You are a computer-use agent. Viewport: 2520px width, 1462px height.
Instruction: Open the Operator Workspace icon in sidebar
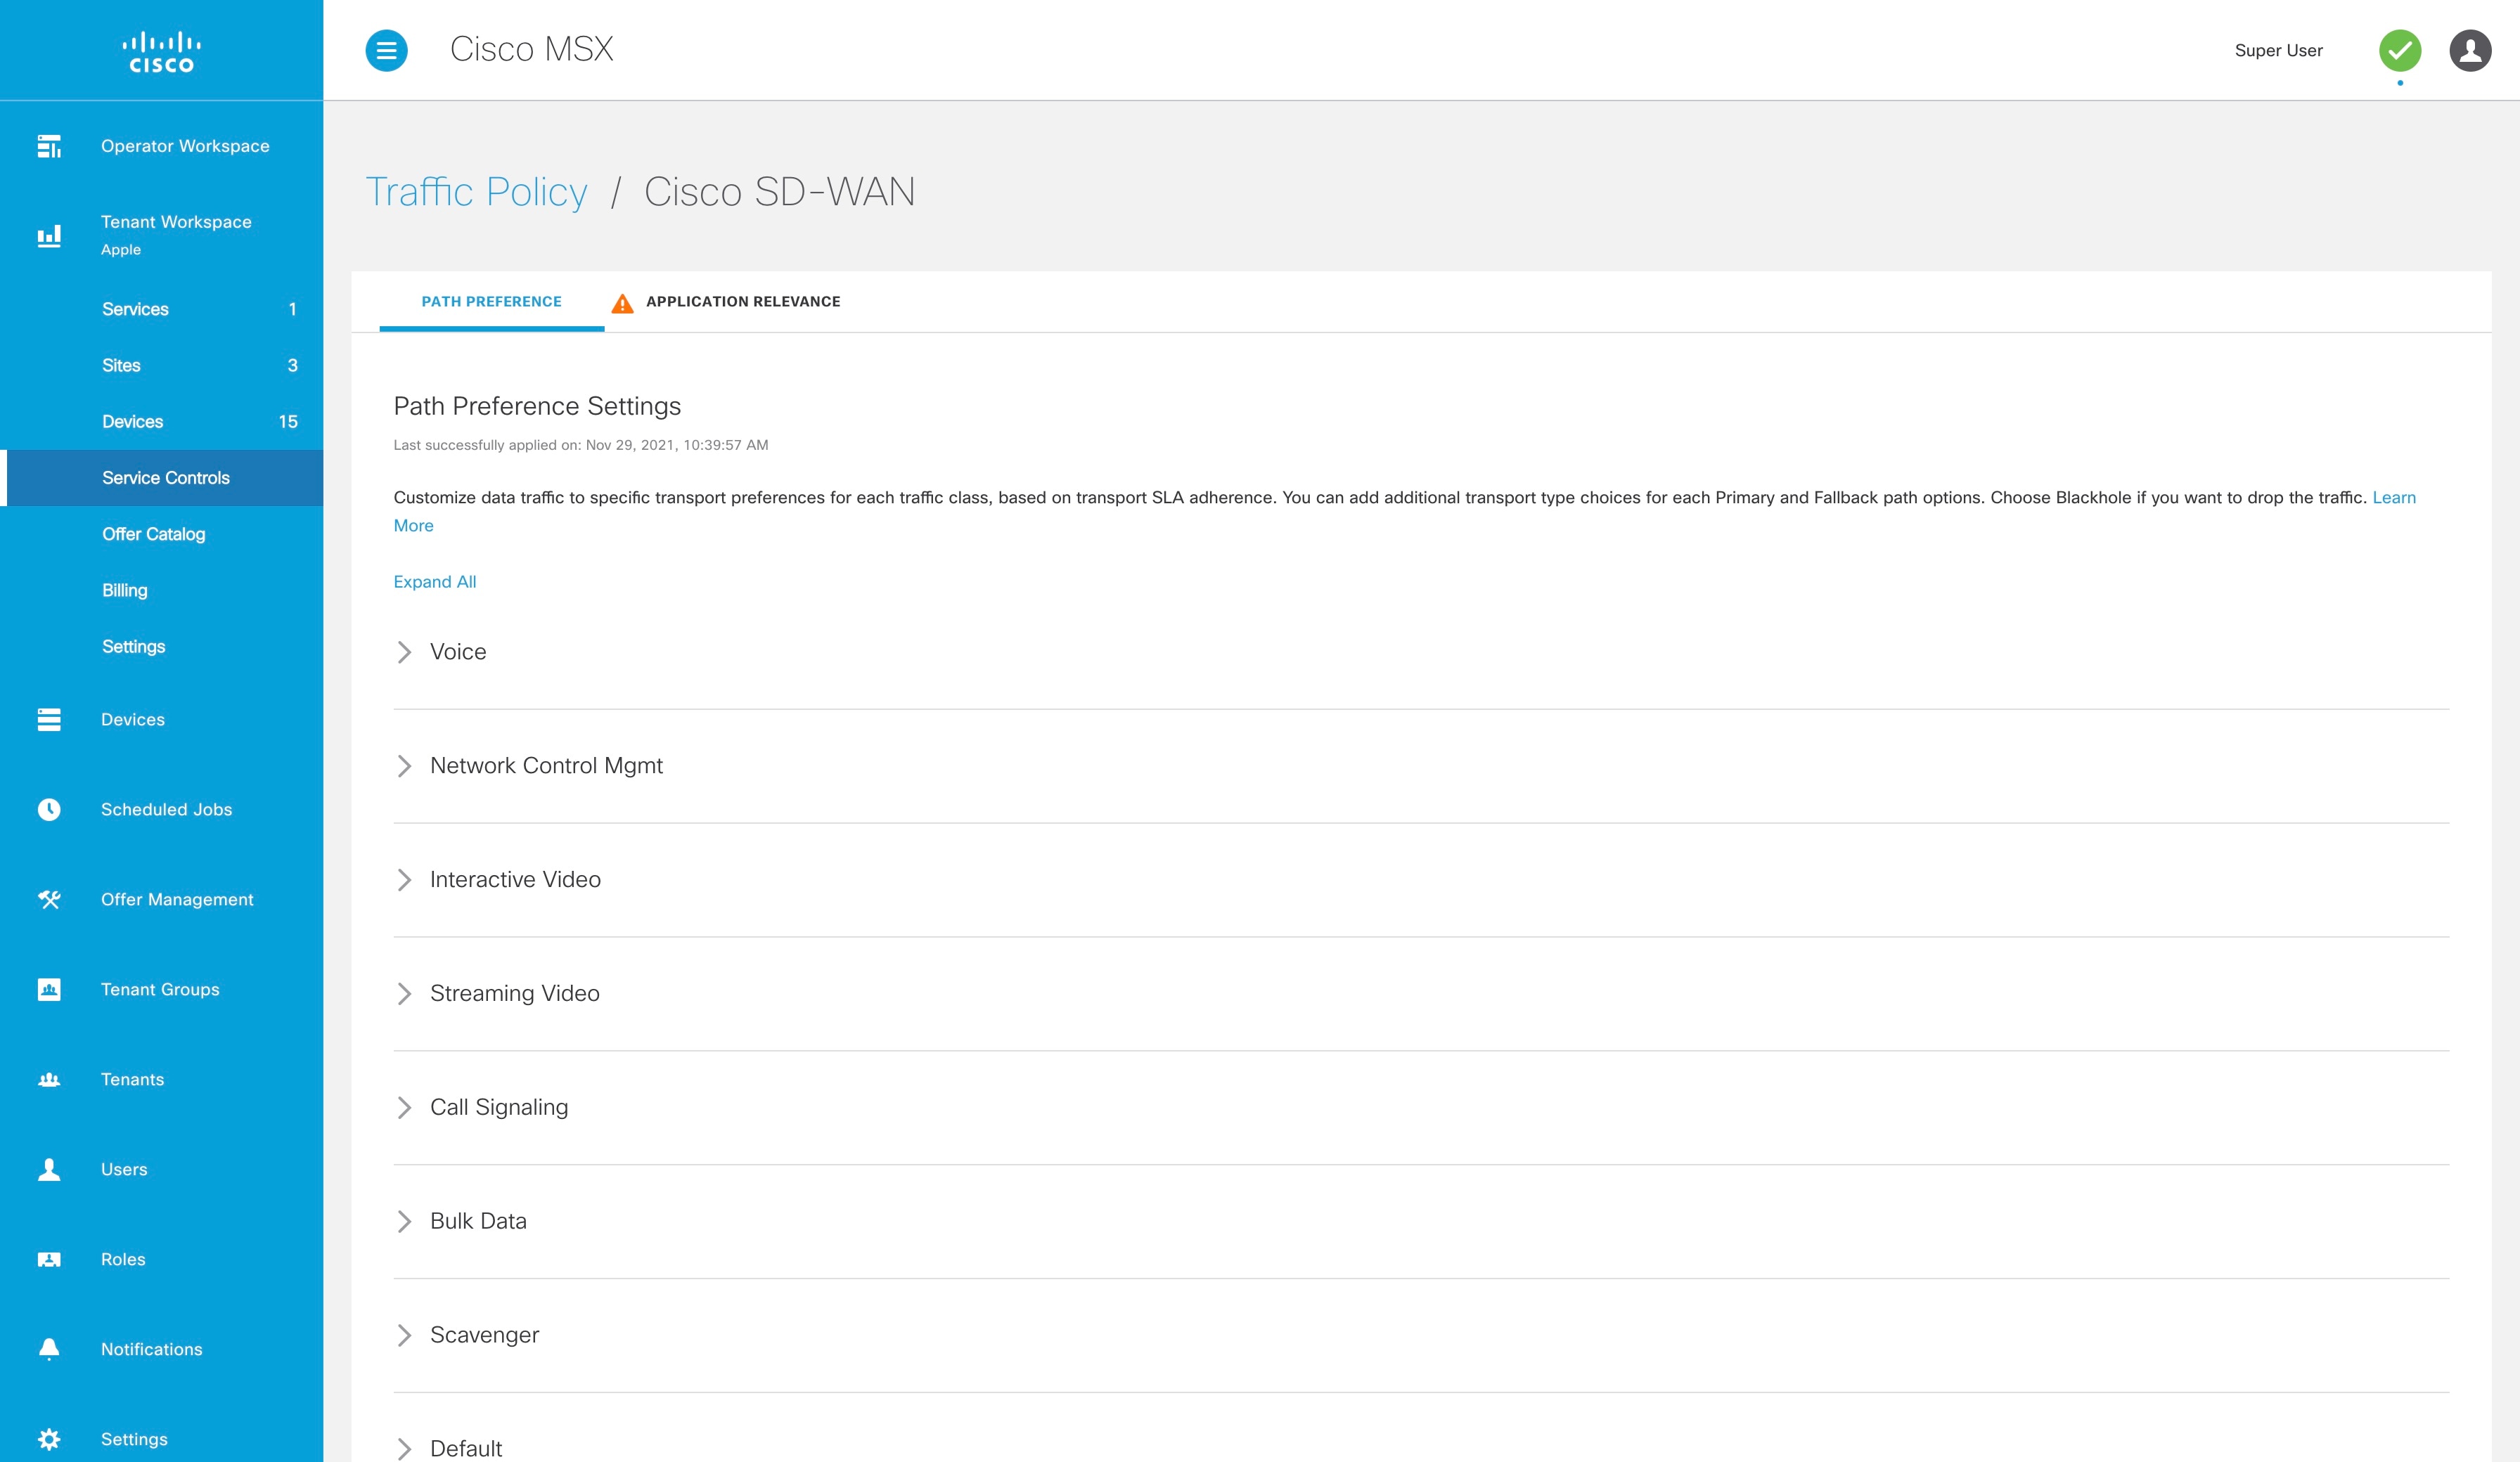click(49, 145)
